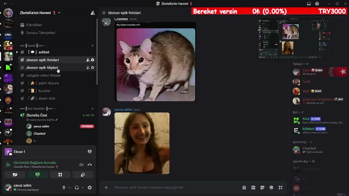The width and height of the screenshot is (349, 196).
Task: Collapse the Ses Kanalları category
Action: click(38, 109)
